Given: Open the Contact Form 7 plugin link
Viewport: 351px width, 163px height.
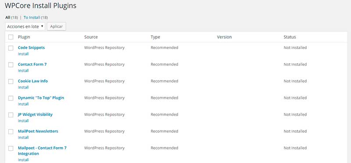Looking at the screenshot, I should [32, 64].
